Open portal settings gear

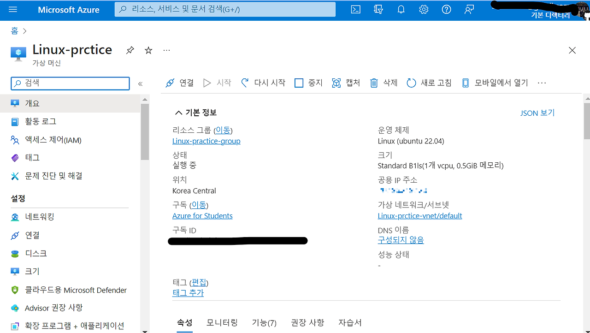click(424, 10)
